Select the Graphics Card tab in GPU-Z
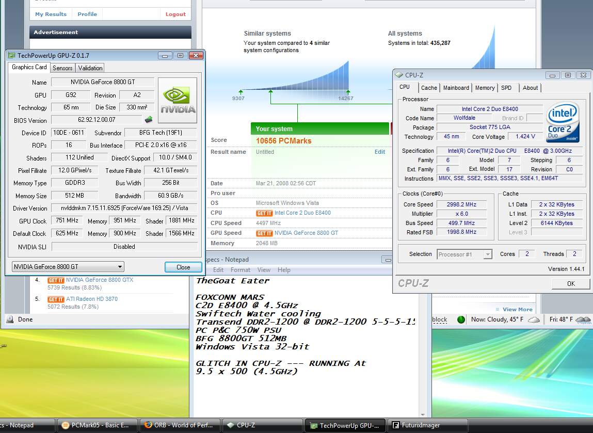 [29, 67]
